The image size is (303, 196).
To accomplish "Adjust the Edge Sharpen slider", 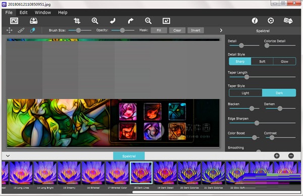I will coord(257,123).
